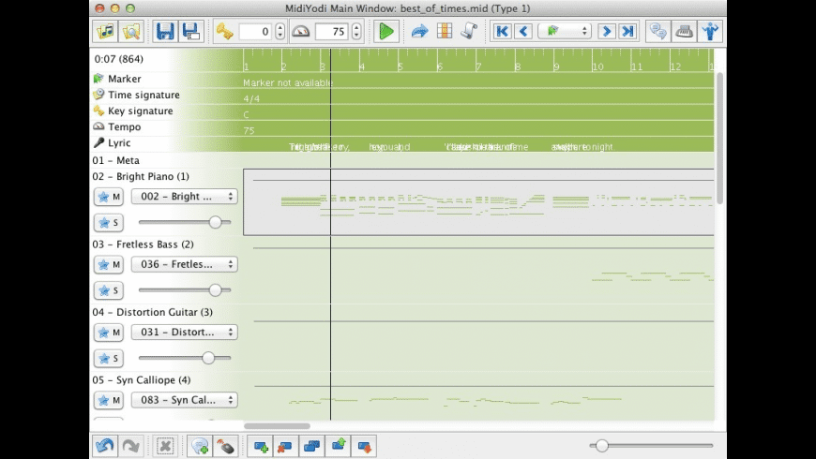Mute the Bright Piano track

tap(108, 197)
